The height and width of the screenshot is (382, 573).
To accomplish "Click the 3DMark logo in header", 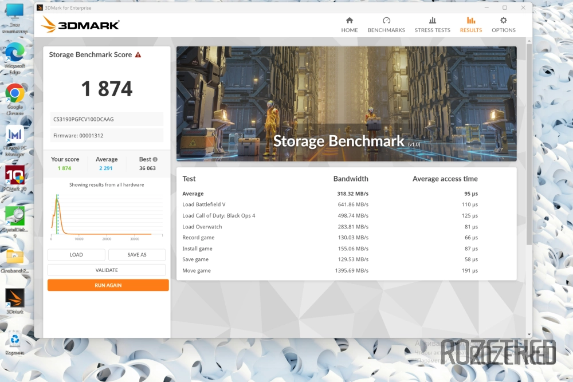I will click(x=81, y=25).
